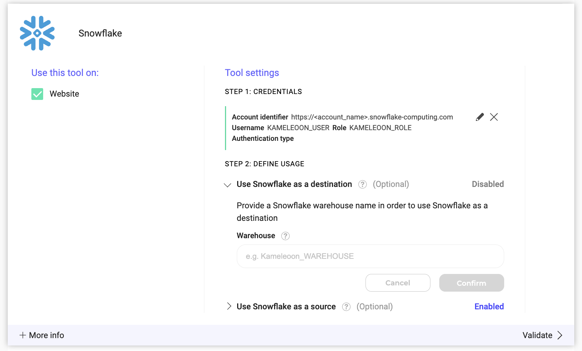This screenshot has width=582, height=351.
Task: Click the Snowflake logo icon
Action: click(37, 33)
